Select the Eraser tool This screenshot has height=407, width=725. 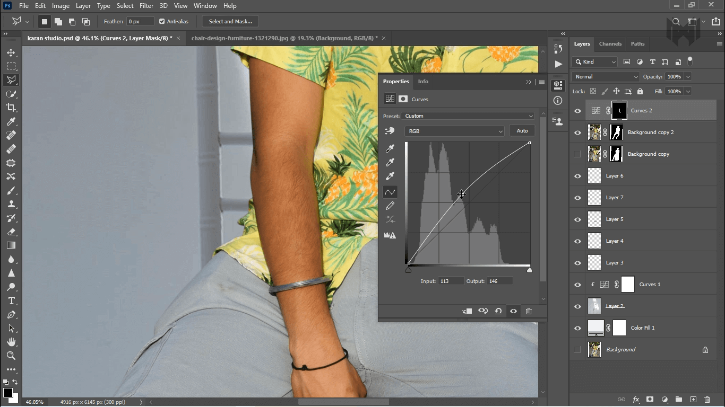pyautogui.click(x=11, y=232)
